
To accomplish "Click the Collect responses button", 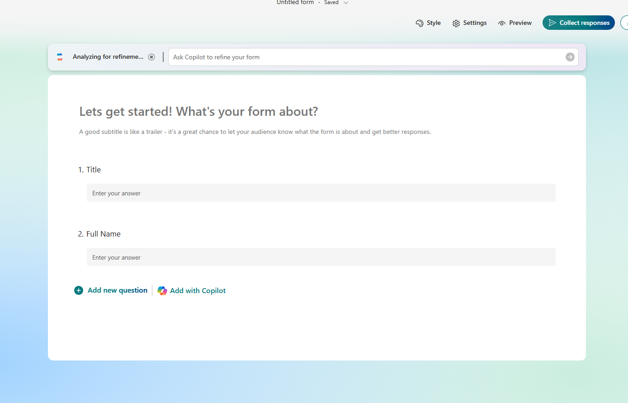I will click(578, 23).
